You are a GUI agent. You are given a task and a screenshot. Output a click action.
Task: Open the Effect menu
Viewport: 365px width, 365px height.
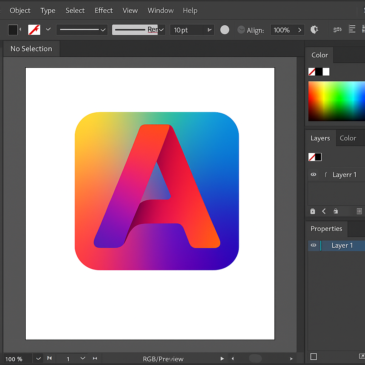(104, 10)
